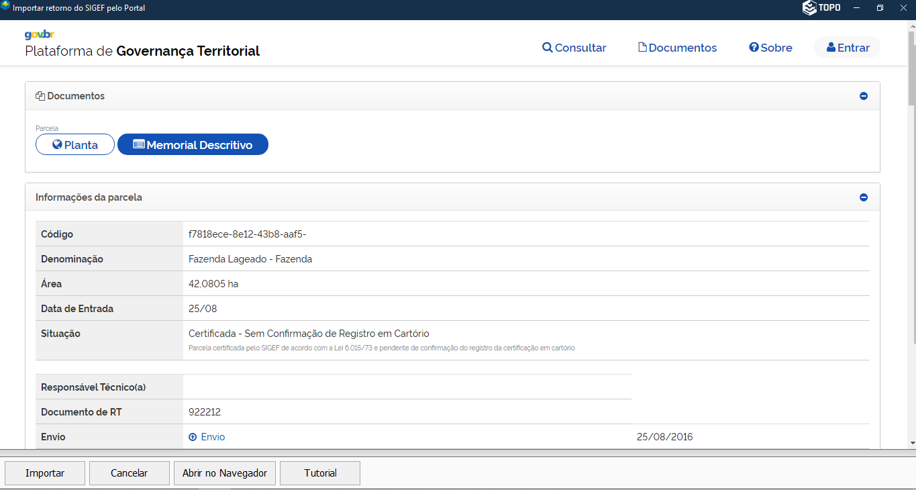Click Entrar to log in

(x=848, y=48)
